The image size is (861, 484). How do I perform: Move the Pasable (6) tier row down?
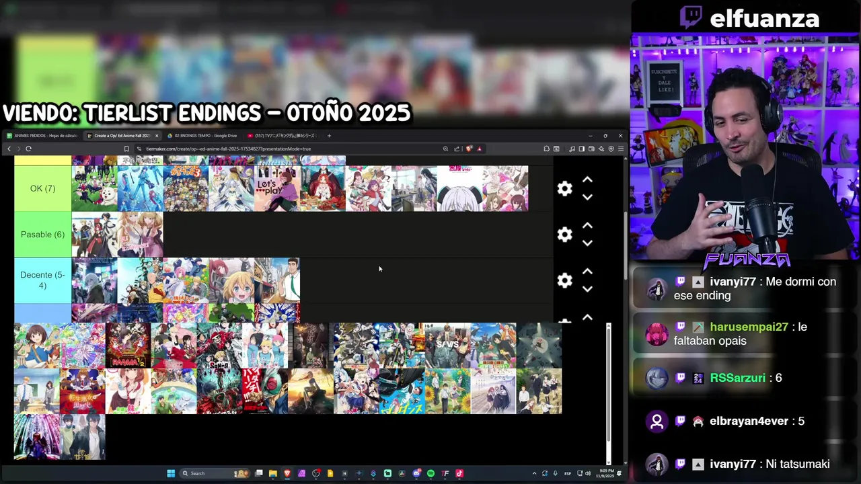tap(587, 243)
